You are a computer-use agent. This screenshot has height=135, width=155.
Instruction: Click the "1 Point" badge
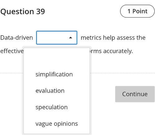(137, 11)
